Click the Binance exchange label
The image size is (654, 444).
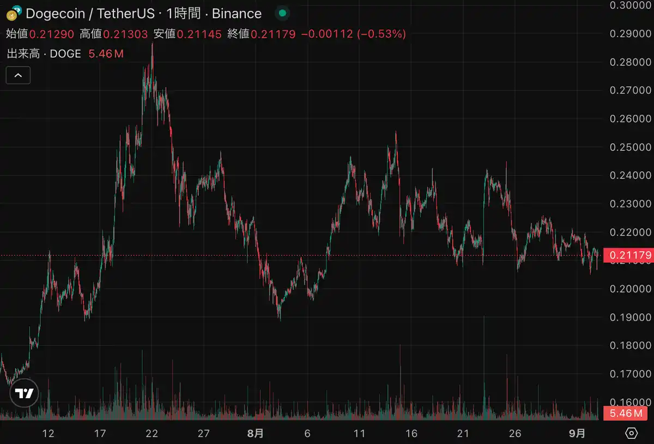point(237,14)
